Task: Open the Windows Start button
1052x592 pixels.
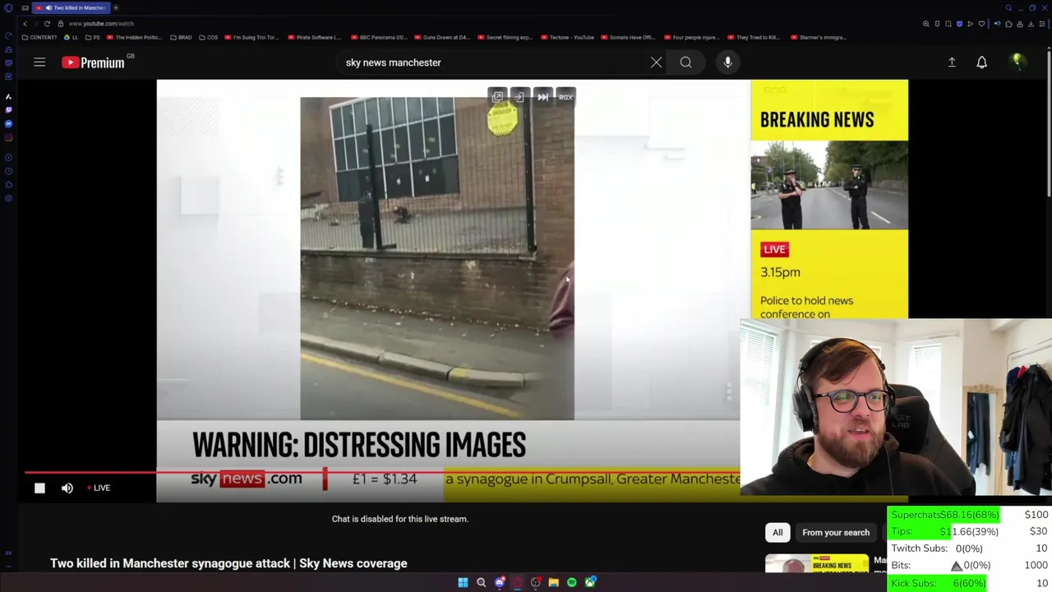Action: point(463,582)
